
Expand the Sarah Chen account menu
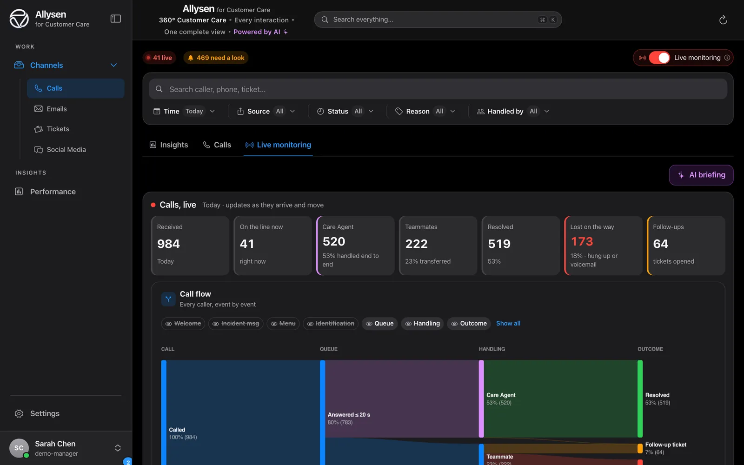coord(66,448)
